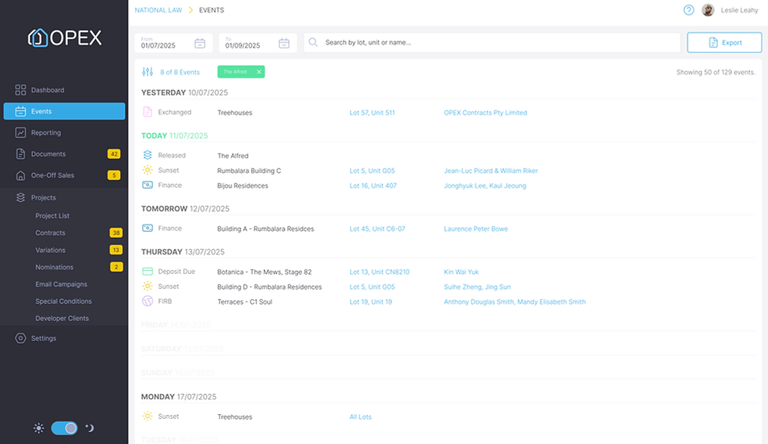Open Email Campaigns submenu item
Viewport: 768px width, 444px height.
61,284
